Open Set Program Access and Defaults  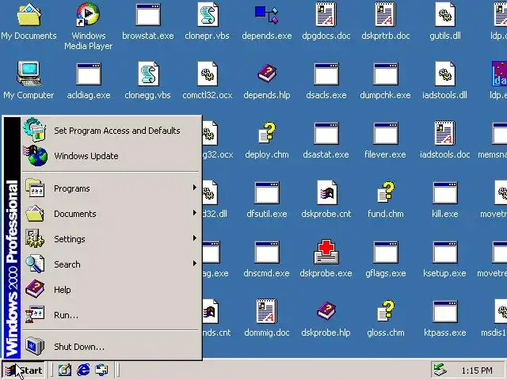click(x=111, y=131)
